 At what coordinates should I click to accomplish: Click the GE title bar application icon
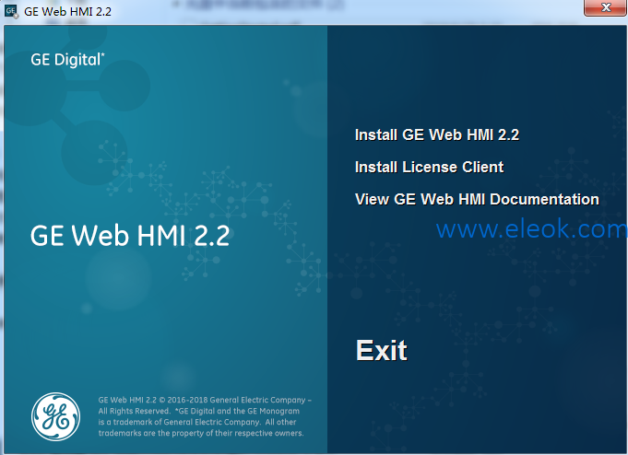[11, 11]
